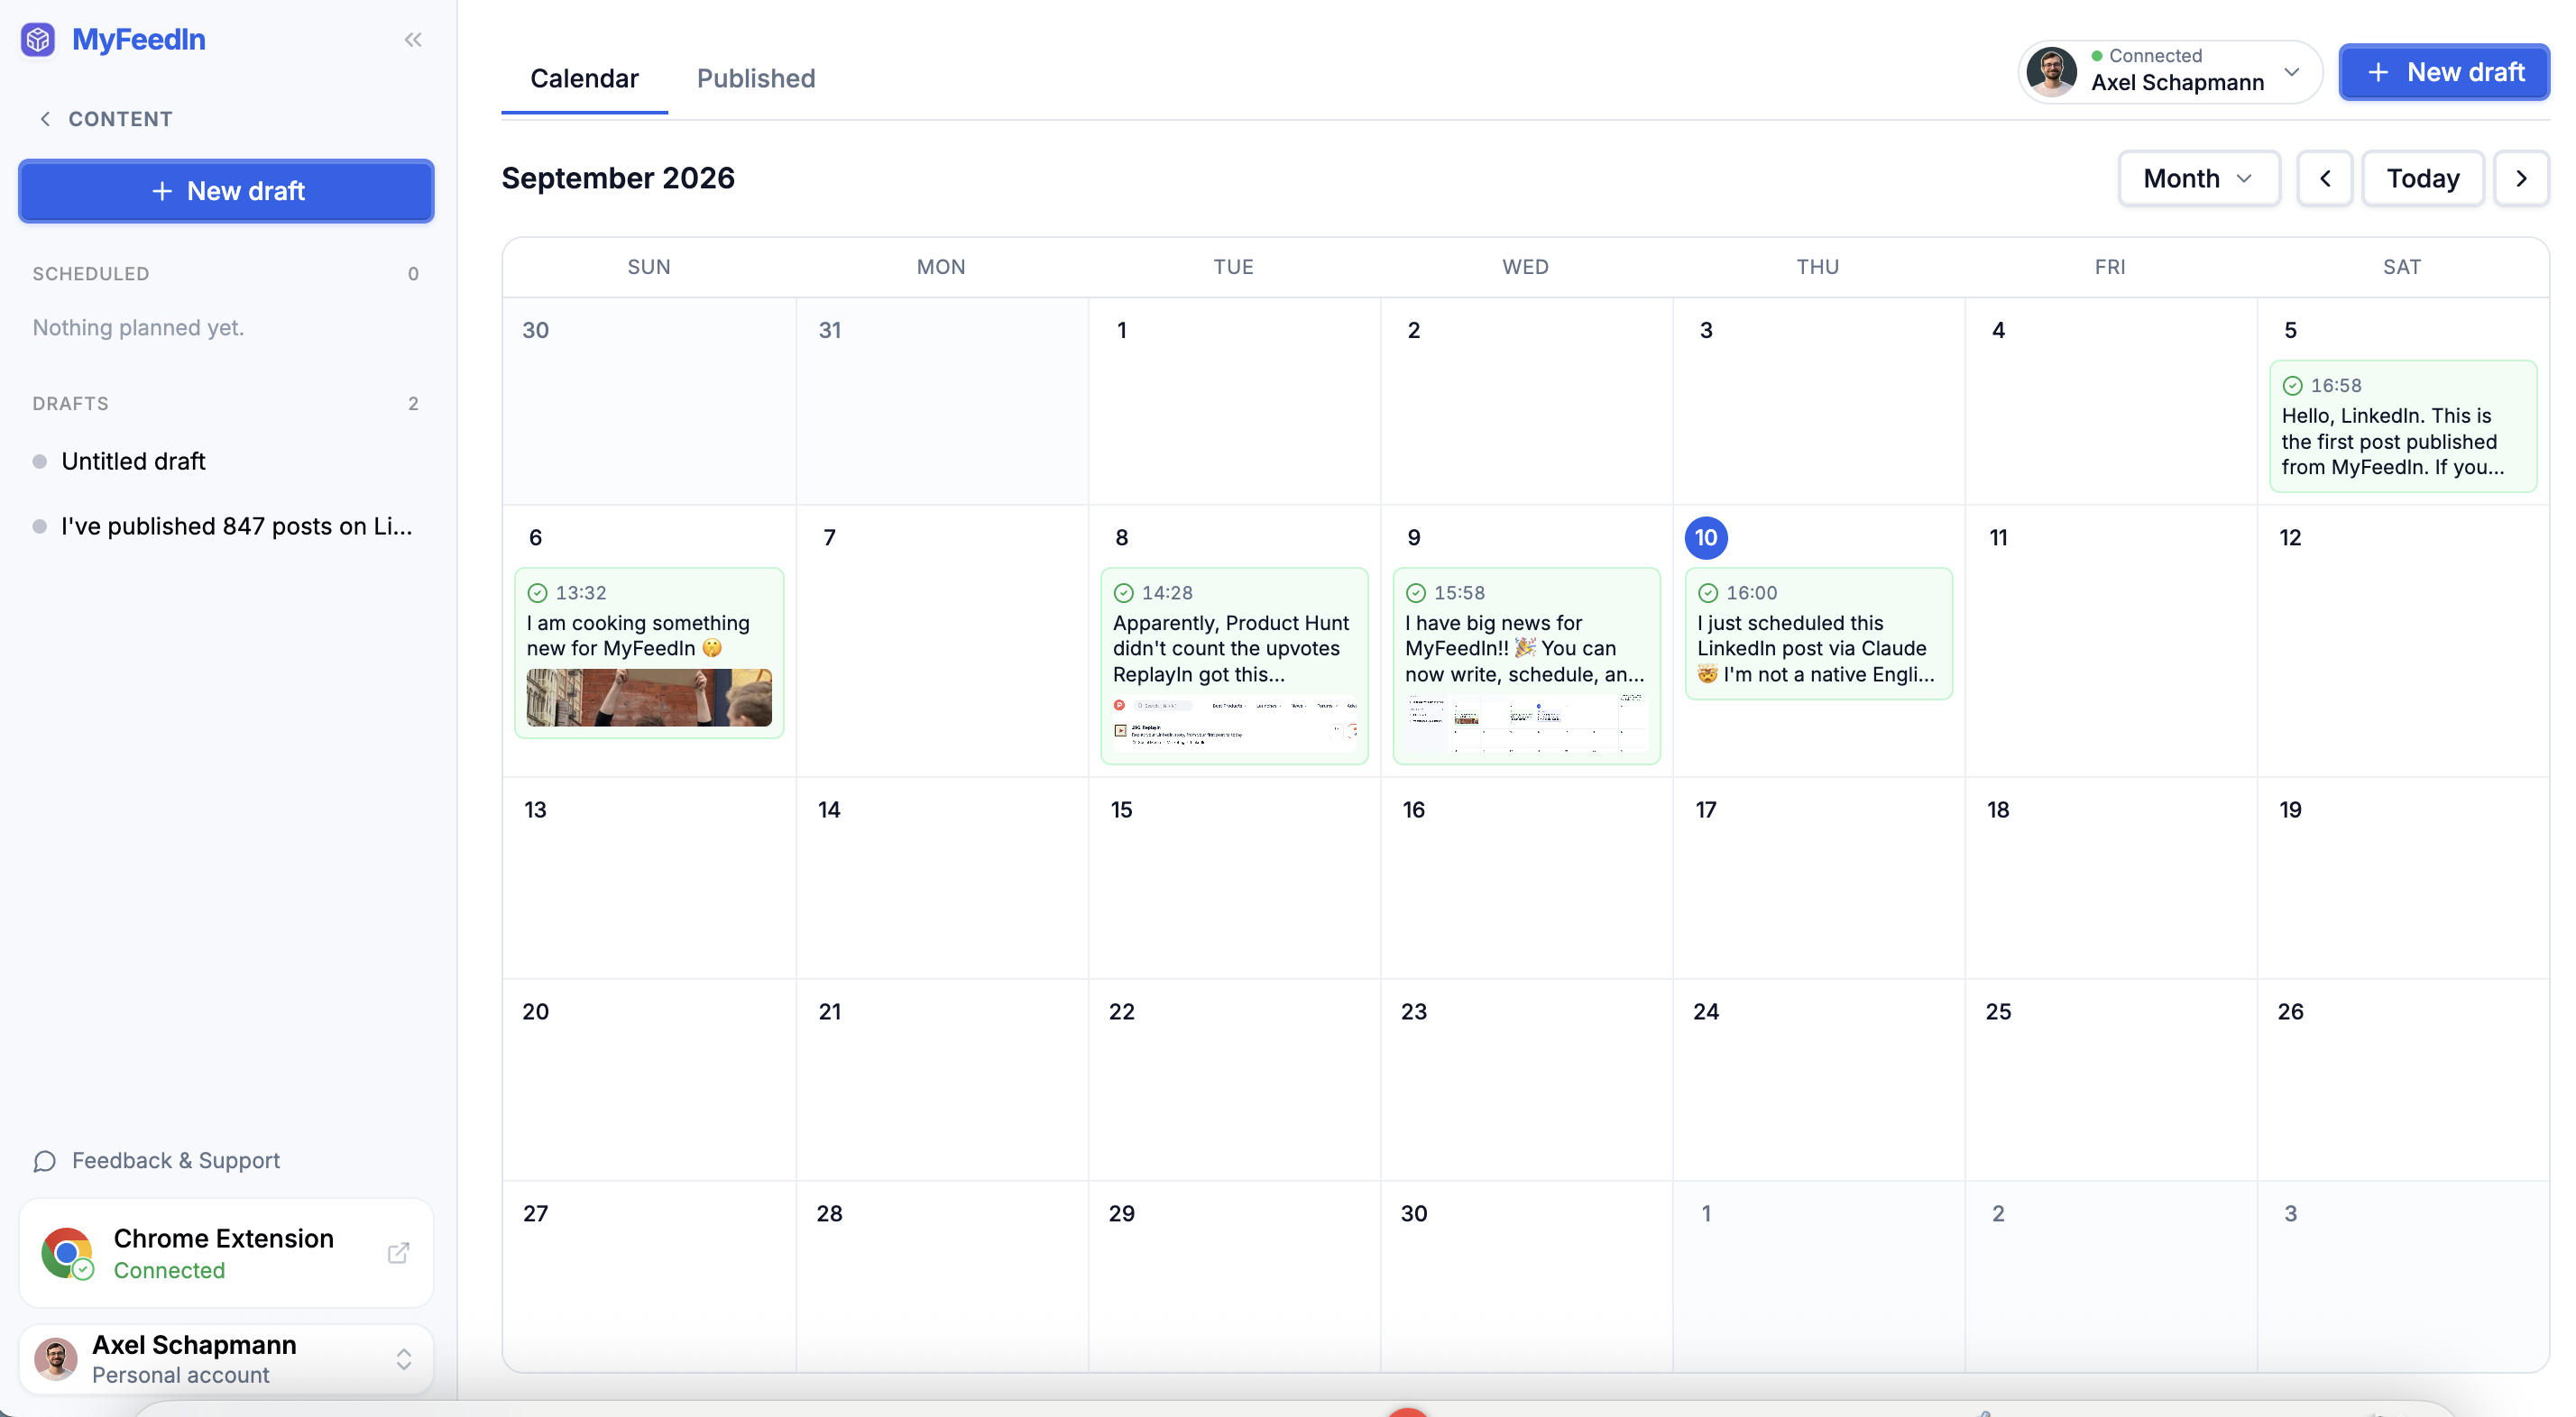Click the Chrome Extension Connected status
The image size is (2576, 1417).
pos(169,1271)
